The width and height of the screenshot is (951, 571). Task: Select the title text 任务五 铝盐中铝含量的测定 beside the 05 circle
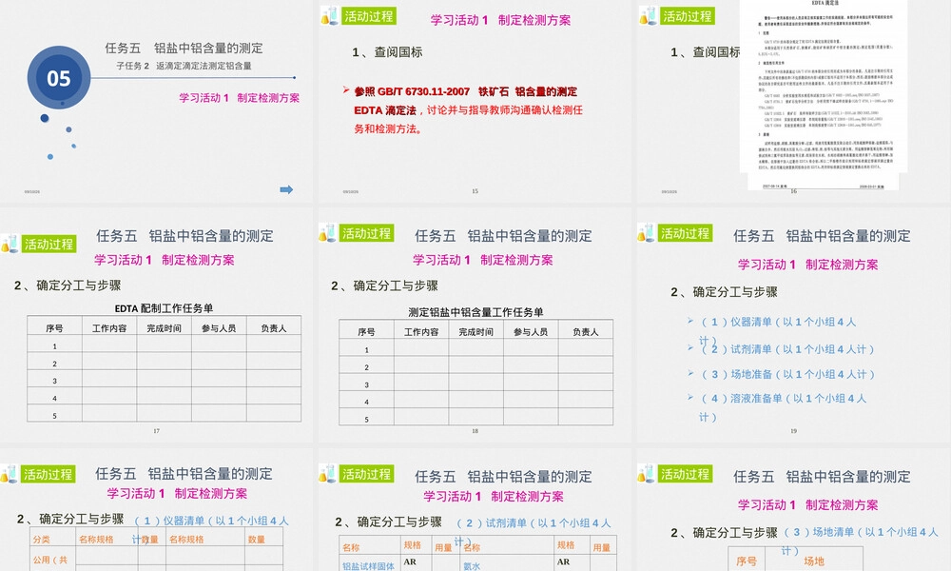[x=184, y=48]
